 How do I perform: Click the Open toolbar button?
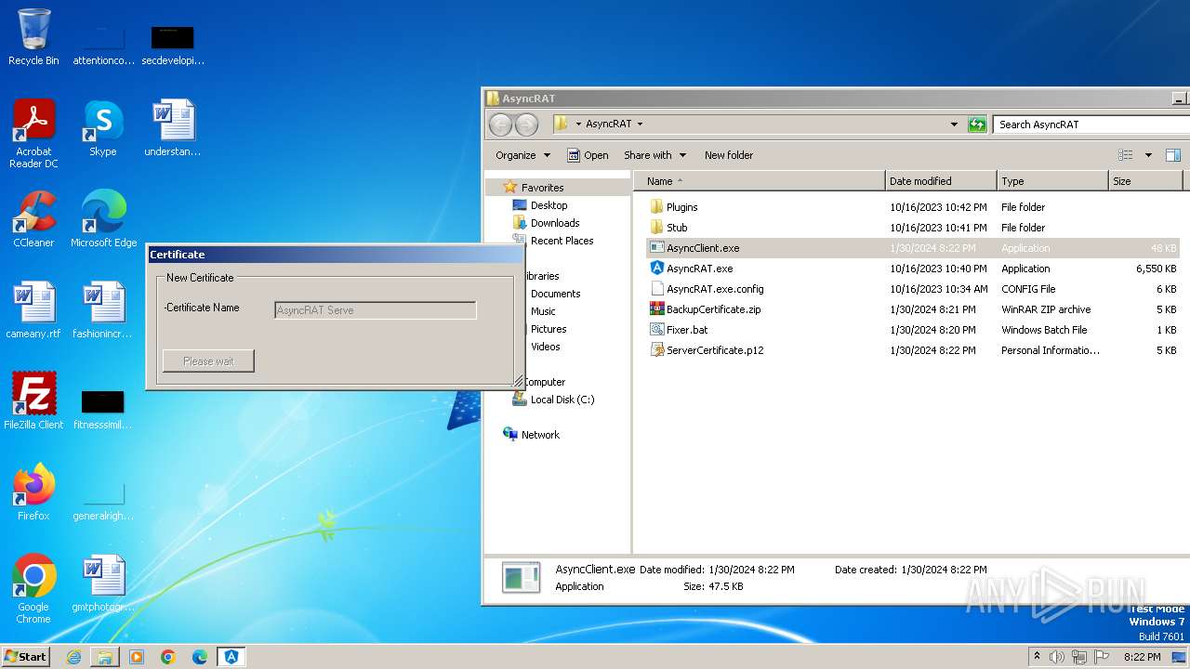(x=588, y=155)
